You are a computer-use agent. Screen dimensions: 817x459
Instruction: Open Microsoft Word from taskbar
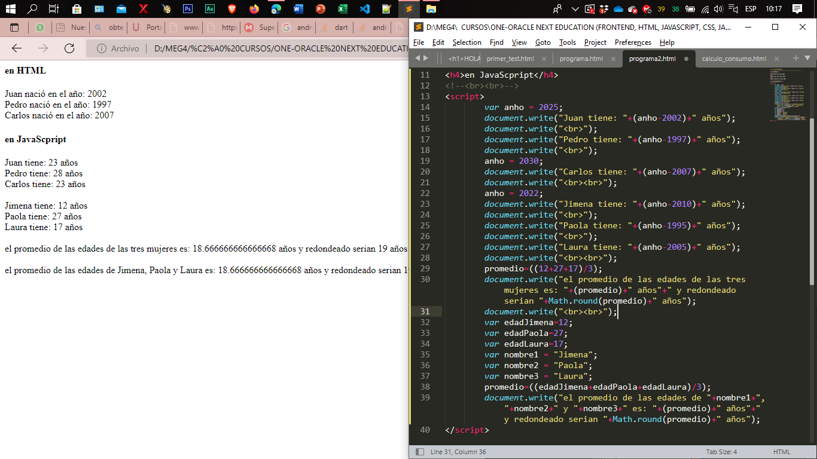pyautogui.click(x=298, y=9)
